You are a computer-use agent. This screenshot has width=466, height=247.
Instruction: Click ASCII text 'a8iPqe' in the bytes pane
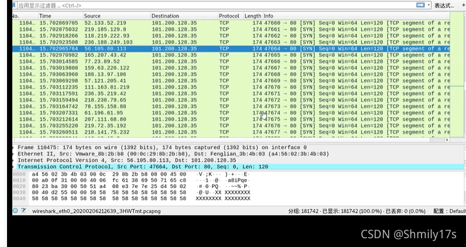coord(237,180)
